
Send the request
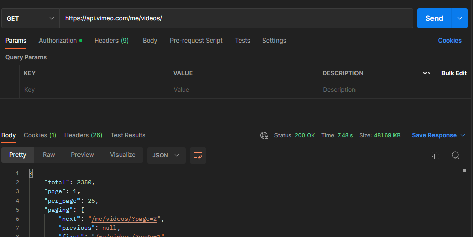coord(434,18)
